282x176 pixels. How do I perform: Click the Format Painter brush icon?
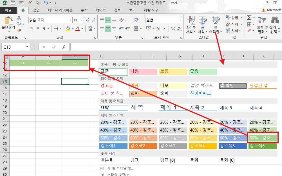click(x=19, y=30)
